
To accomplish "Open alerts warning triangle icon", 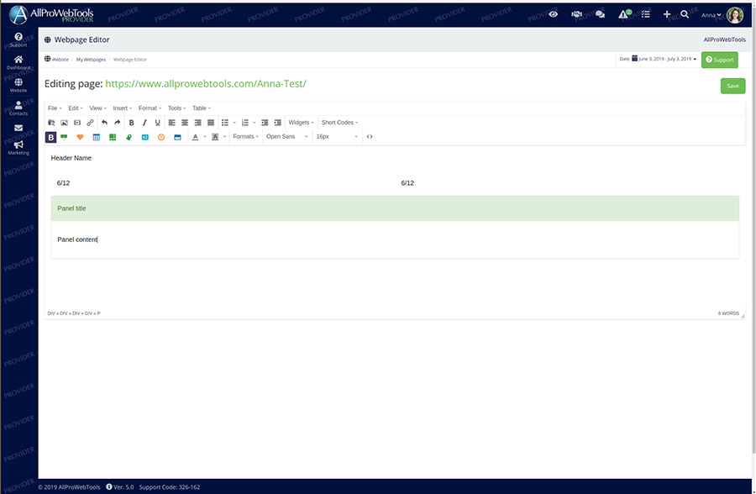I will pyautogui.click(x=624, y=14).
